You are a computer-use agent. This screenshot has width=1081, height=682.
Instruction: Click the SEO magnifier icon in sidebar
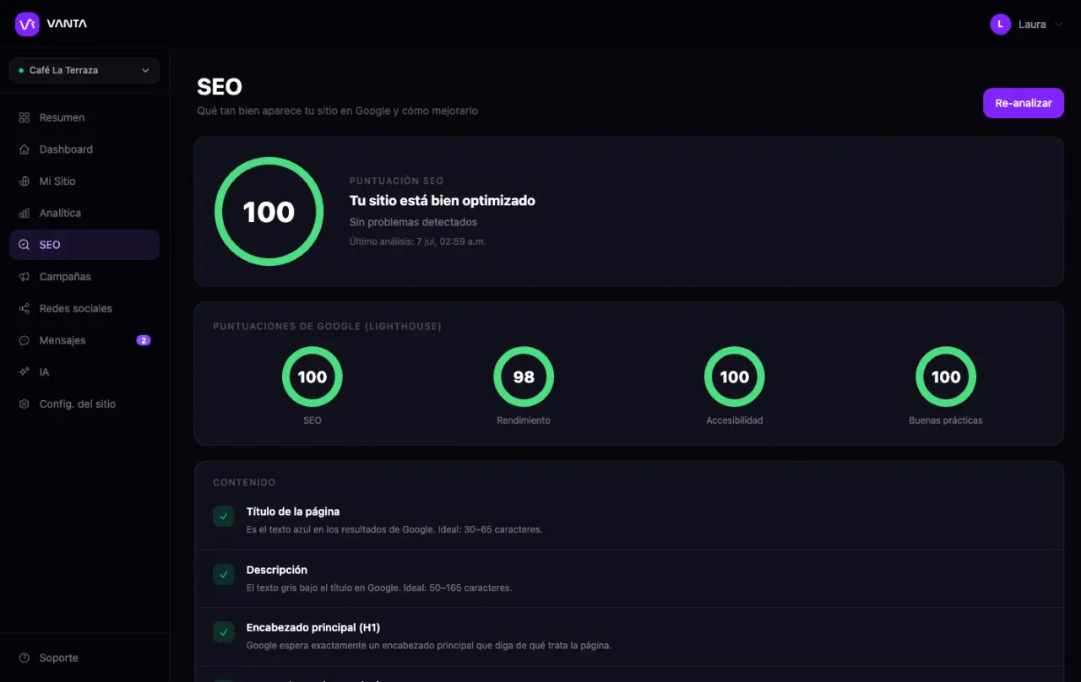click(x=24, y=245)
